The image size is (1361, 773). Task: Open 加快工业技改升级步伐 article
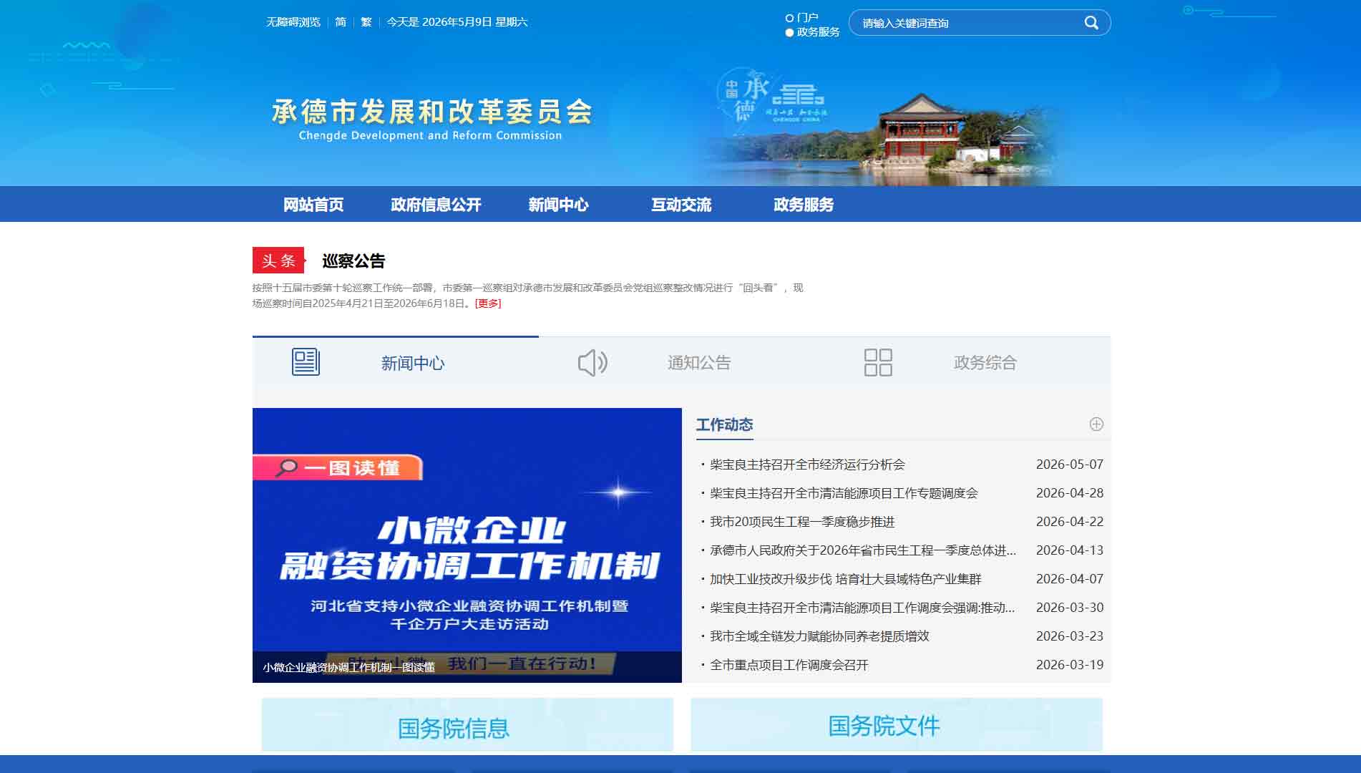pos(846,579)
